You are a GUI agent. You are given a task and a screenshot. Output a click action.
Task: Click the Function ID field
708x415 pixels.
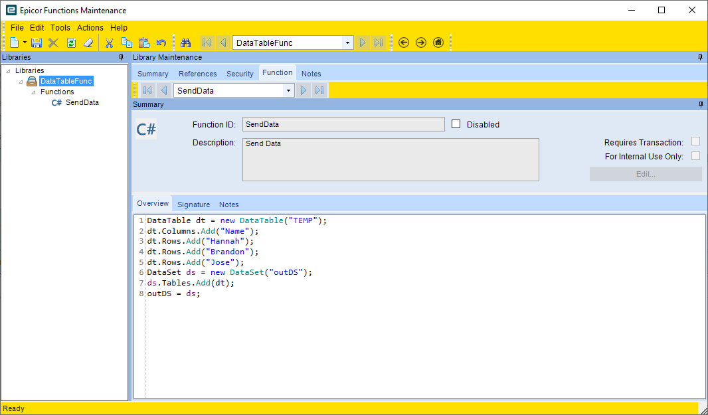pyautogui.click(x=343, y=124)
